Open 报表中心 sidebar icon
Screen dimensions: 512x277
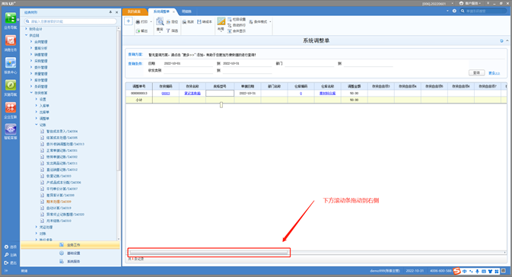pos(11,62)
